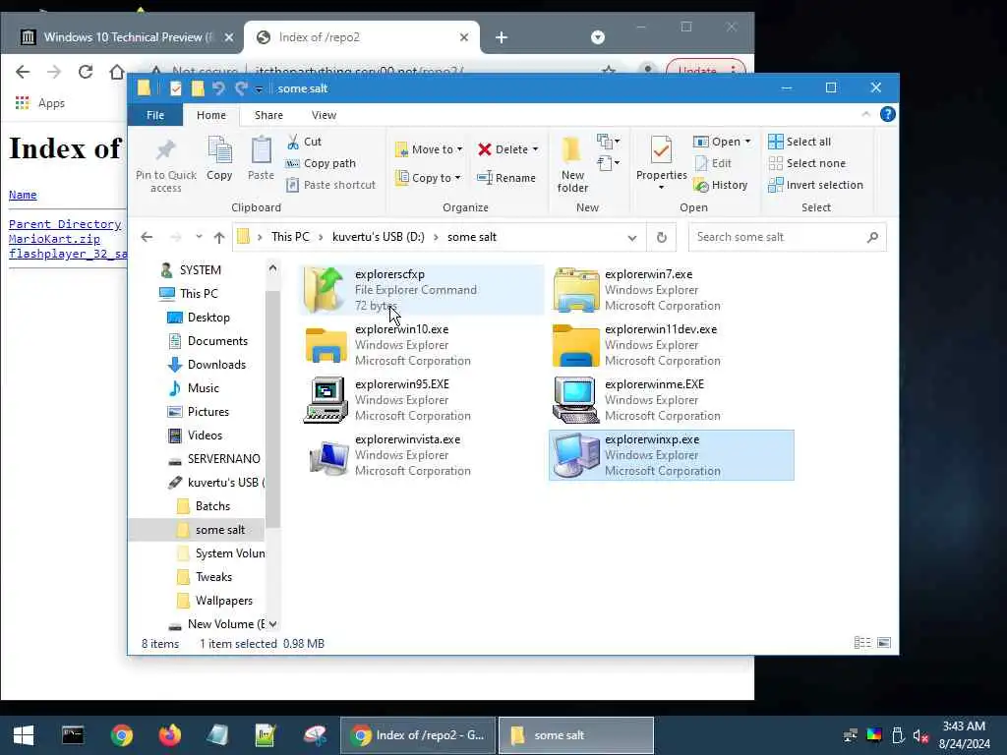Click Cut in Clipboard group
Image resolution: width=1007 pixels, height=755 pixels.
pos(305,142)
